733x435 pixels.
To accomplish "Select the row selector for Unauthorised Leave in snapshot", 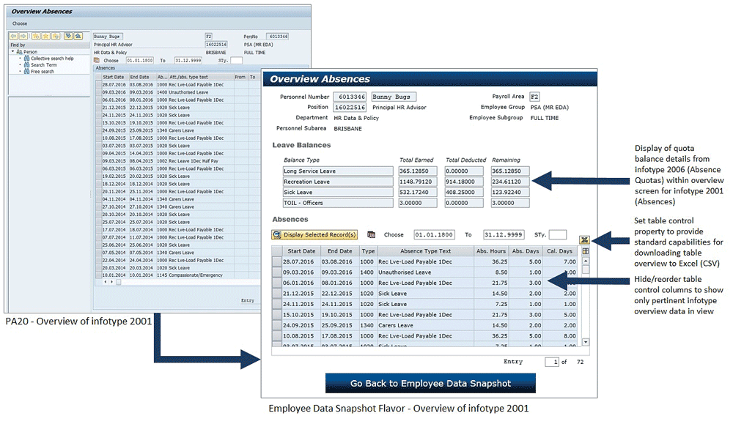I will pyautogui.click(x=277, y=272).
